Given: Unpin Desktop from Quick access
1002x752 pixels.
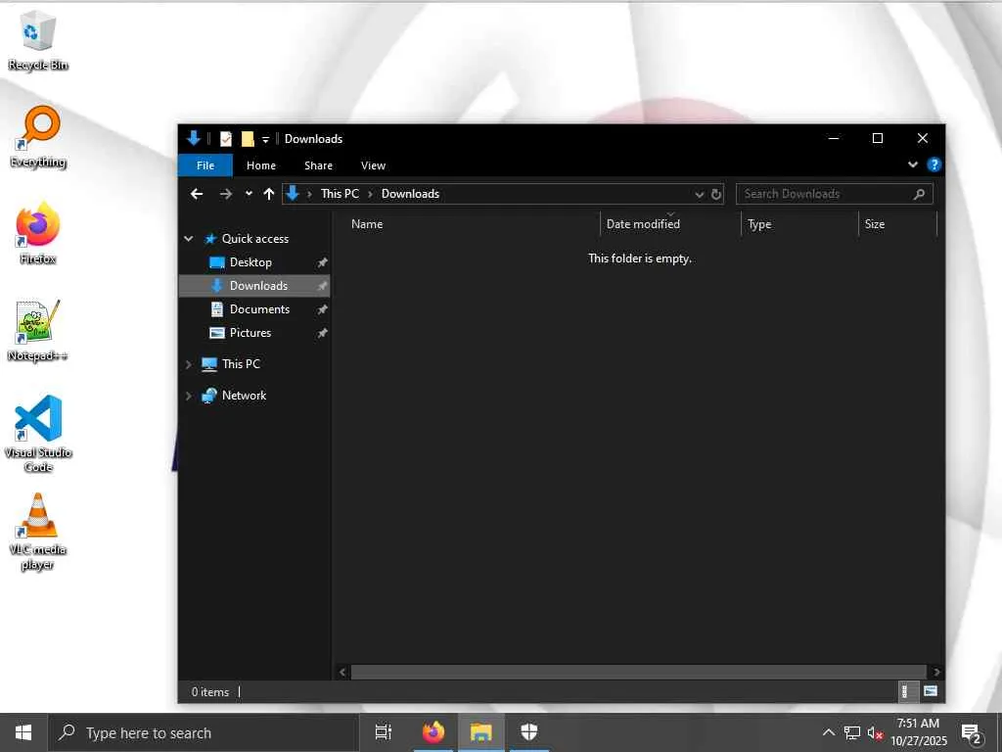Looking at the screenshot, I should pos(322,262).
